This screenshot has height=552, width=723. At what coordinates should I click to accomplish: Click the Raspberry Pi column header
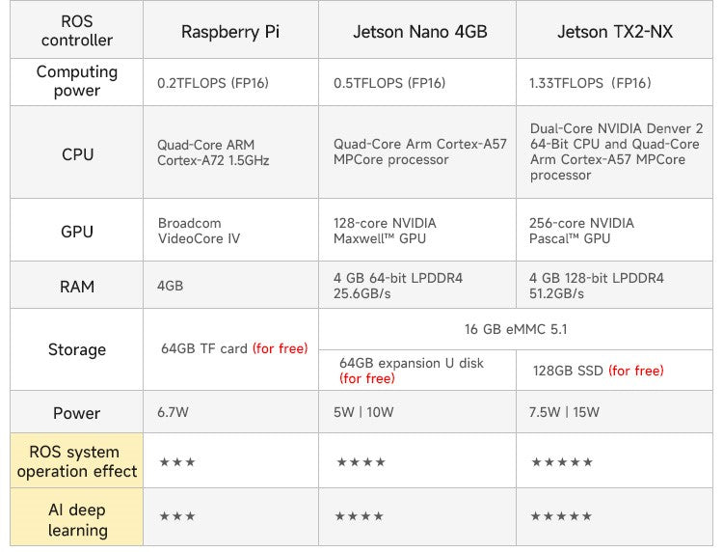pos(230,32)
